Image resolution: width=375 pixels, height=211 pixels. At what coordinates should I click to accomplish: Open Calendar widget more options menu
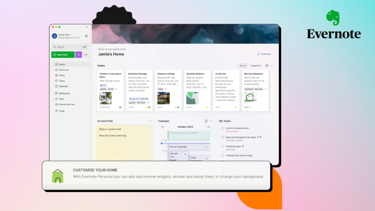(x=211, y=121)
